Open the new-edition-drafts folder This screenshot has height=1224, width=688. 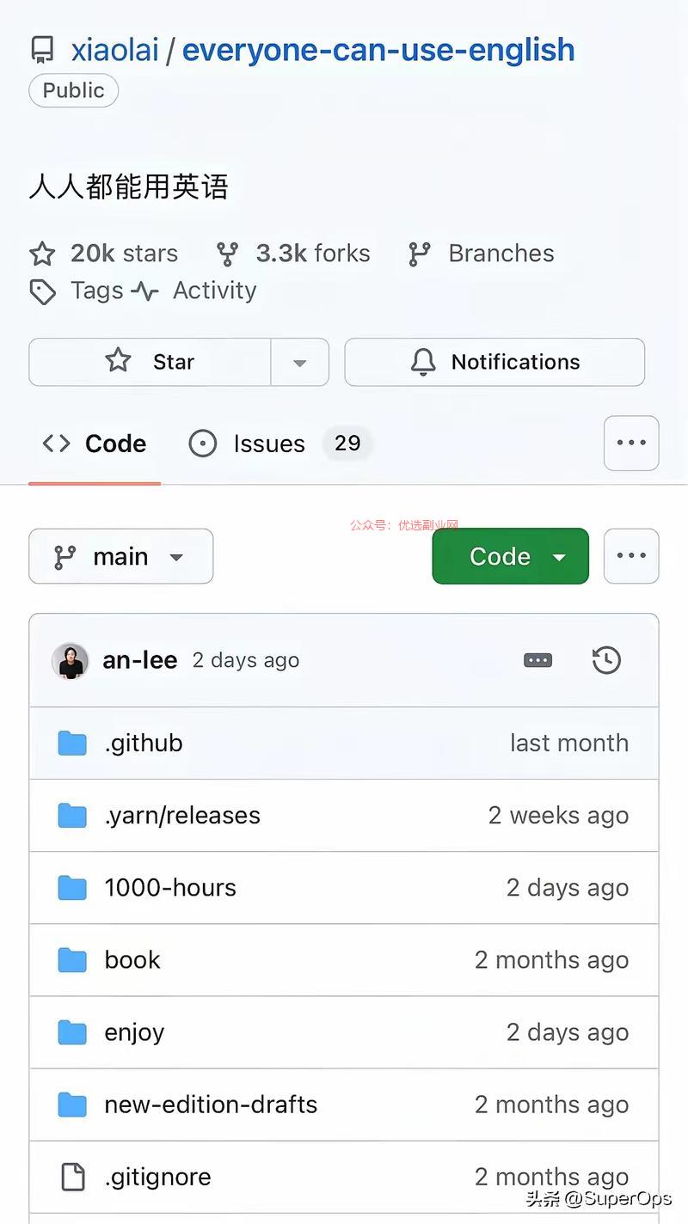coord(211,1105)
